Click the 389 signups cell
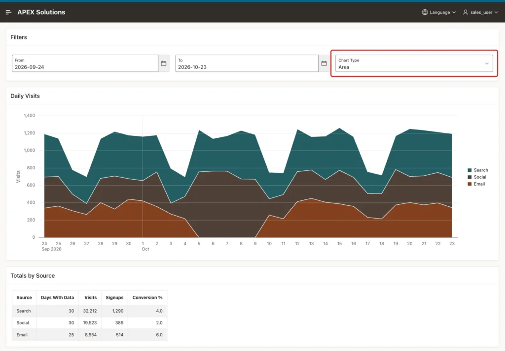Image resolution: width=505 pixels, height=351 pixels. (x=114, y=323)
